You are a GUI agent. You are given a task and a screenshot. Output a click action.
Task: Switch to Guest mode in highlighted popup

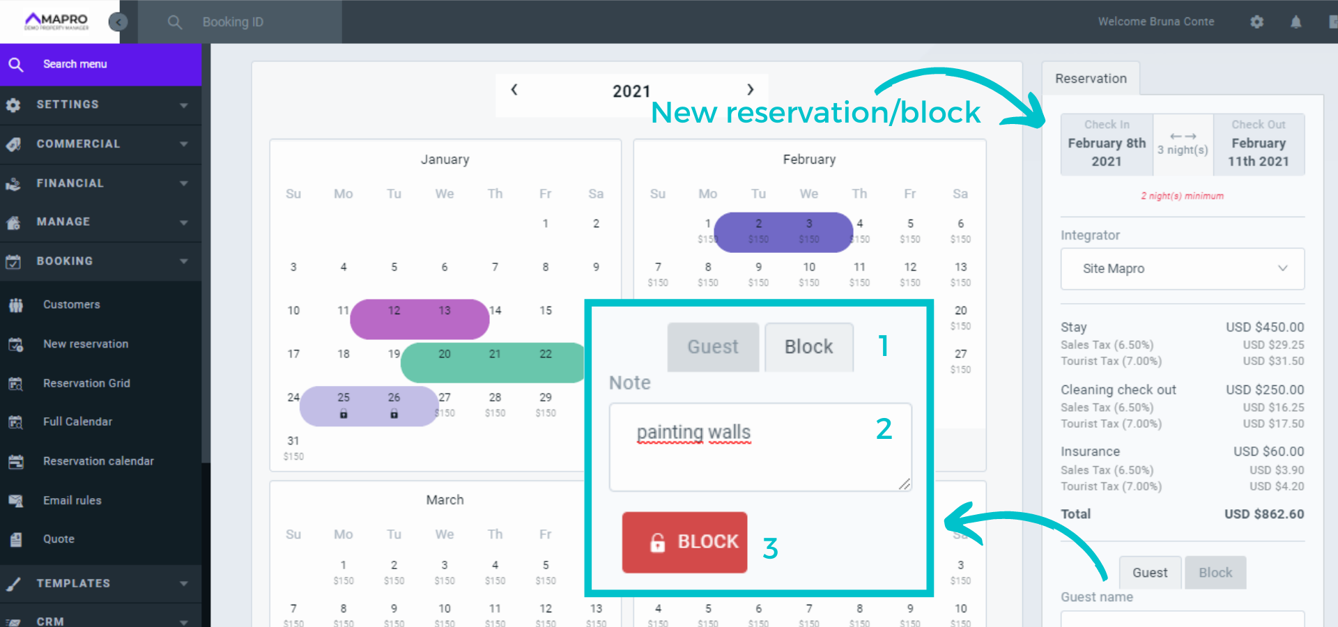712,346
